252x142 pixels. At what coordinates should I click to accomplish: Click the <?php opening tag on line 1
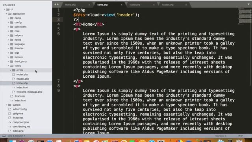[79, 10]
